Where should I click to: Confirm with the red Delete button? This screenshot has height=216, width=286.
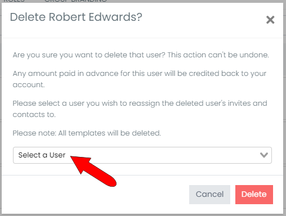tap(254, 195)
